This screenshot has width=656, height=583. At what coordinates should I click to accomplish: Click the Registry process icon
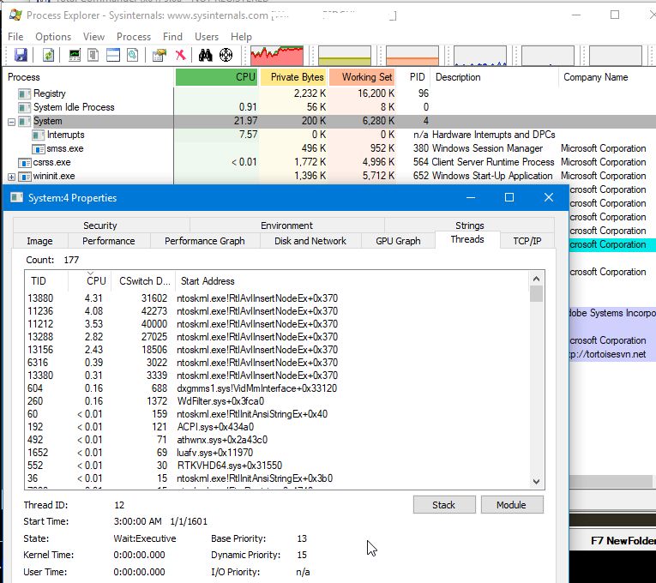(24, 93)
